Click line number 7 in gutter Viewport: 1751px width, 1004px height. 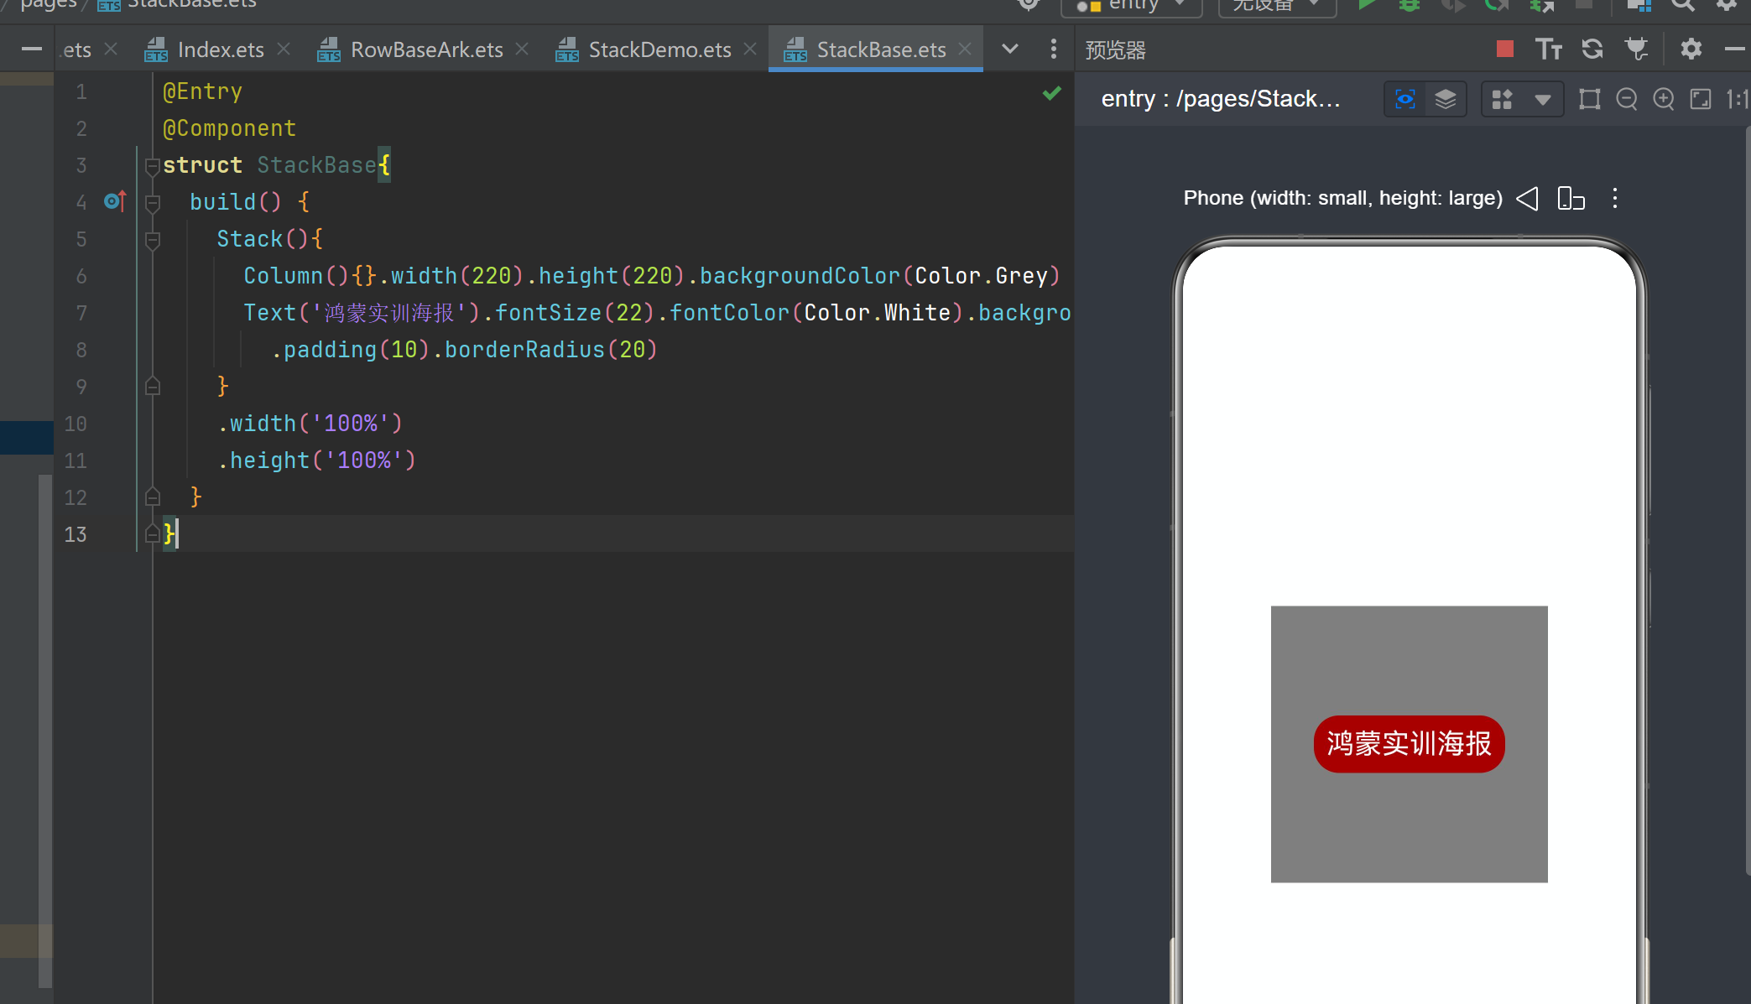click(x=81, y=313)
